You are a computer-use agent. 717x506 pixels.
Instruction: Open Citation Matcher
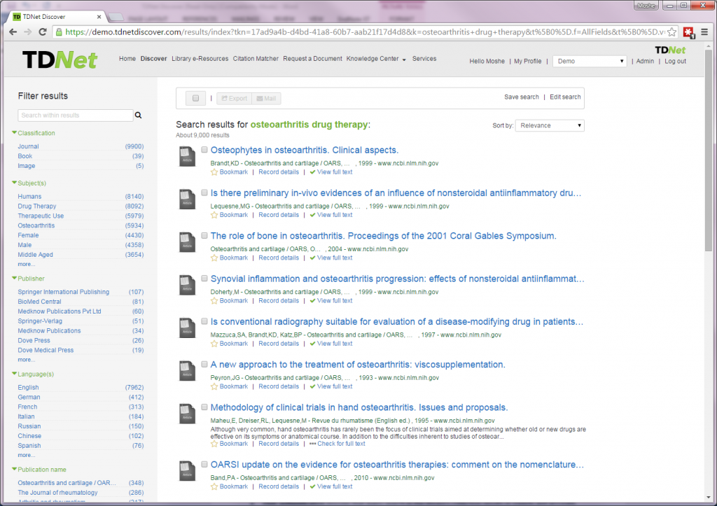[x=256, y=59]
